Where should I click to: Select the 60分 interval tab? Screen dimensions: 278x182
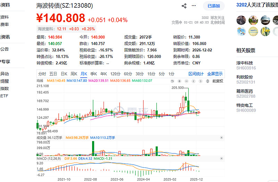(x=128, y=74)
